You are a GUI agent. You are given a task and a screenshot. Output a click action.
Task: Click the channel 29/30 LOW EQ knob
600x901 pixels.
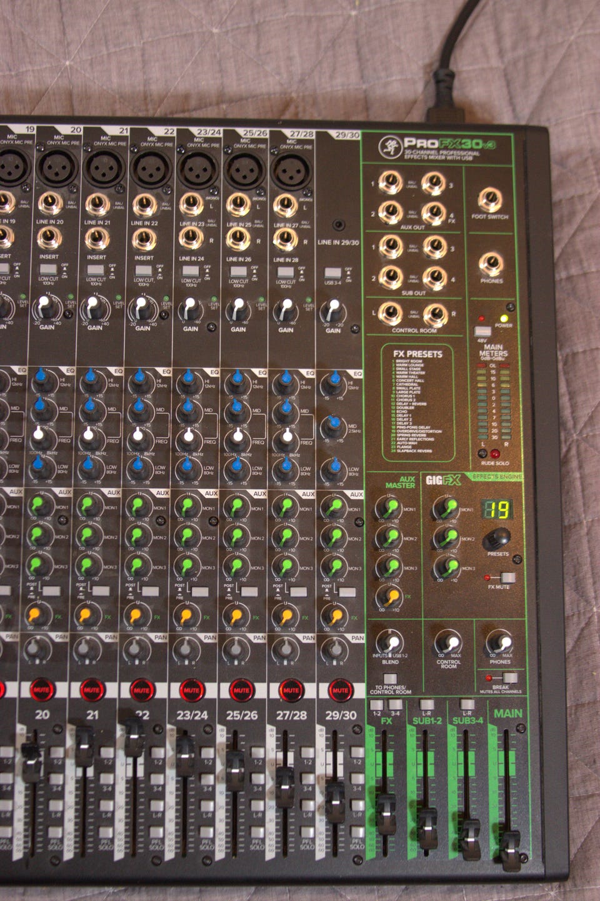pyautogui.click(x=334, y=469)
